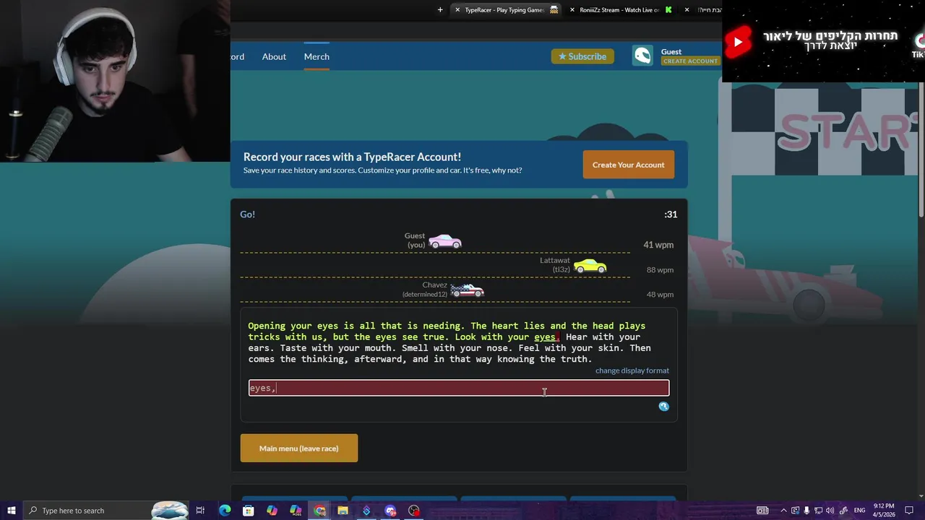This screenshot has width=925, height=520.
Task: Focus the typing input field with 'eyes,'
Action: point(459,388)
